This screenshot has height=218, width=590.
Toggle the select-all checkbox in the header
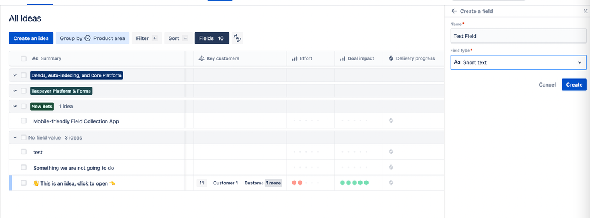24,58
